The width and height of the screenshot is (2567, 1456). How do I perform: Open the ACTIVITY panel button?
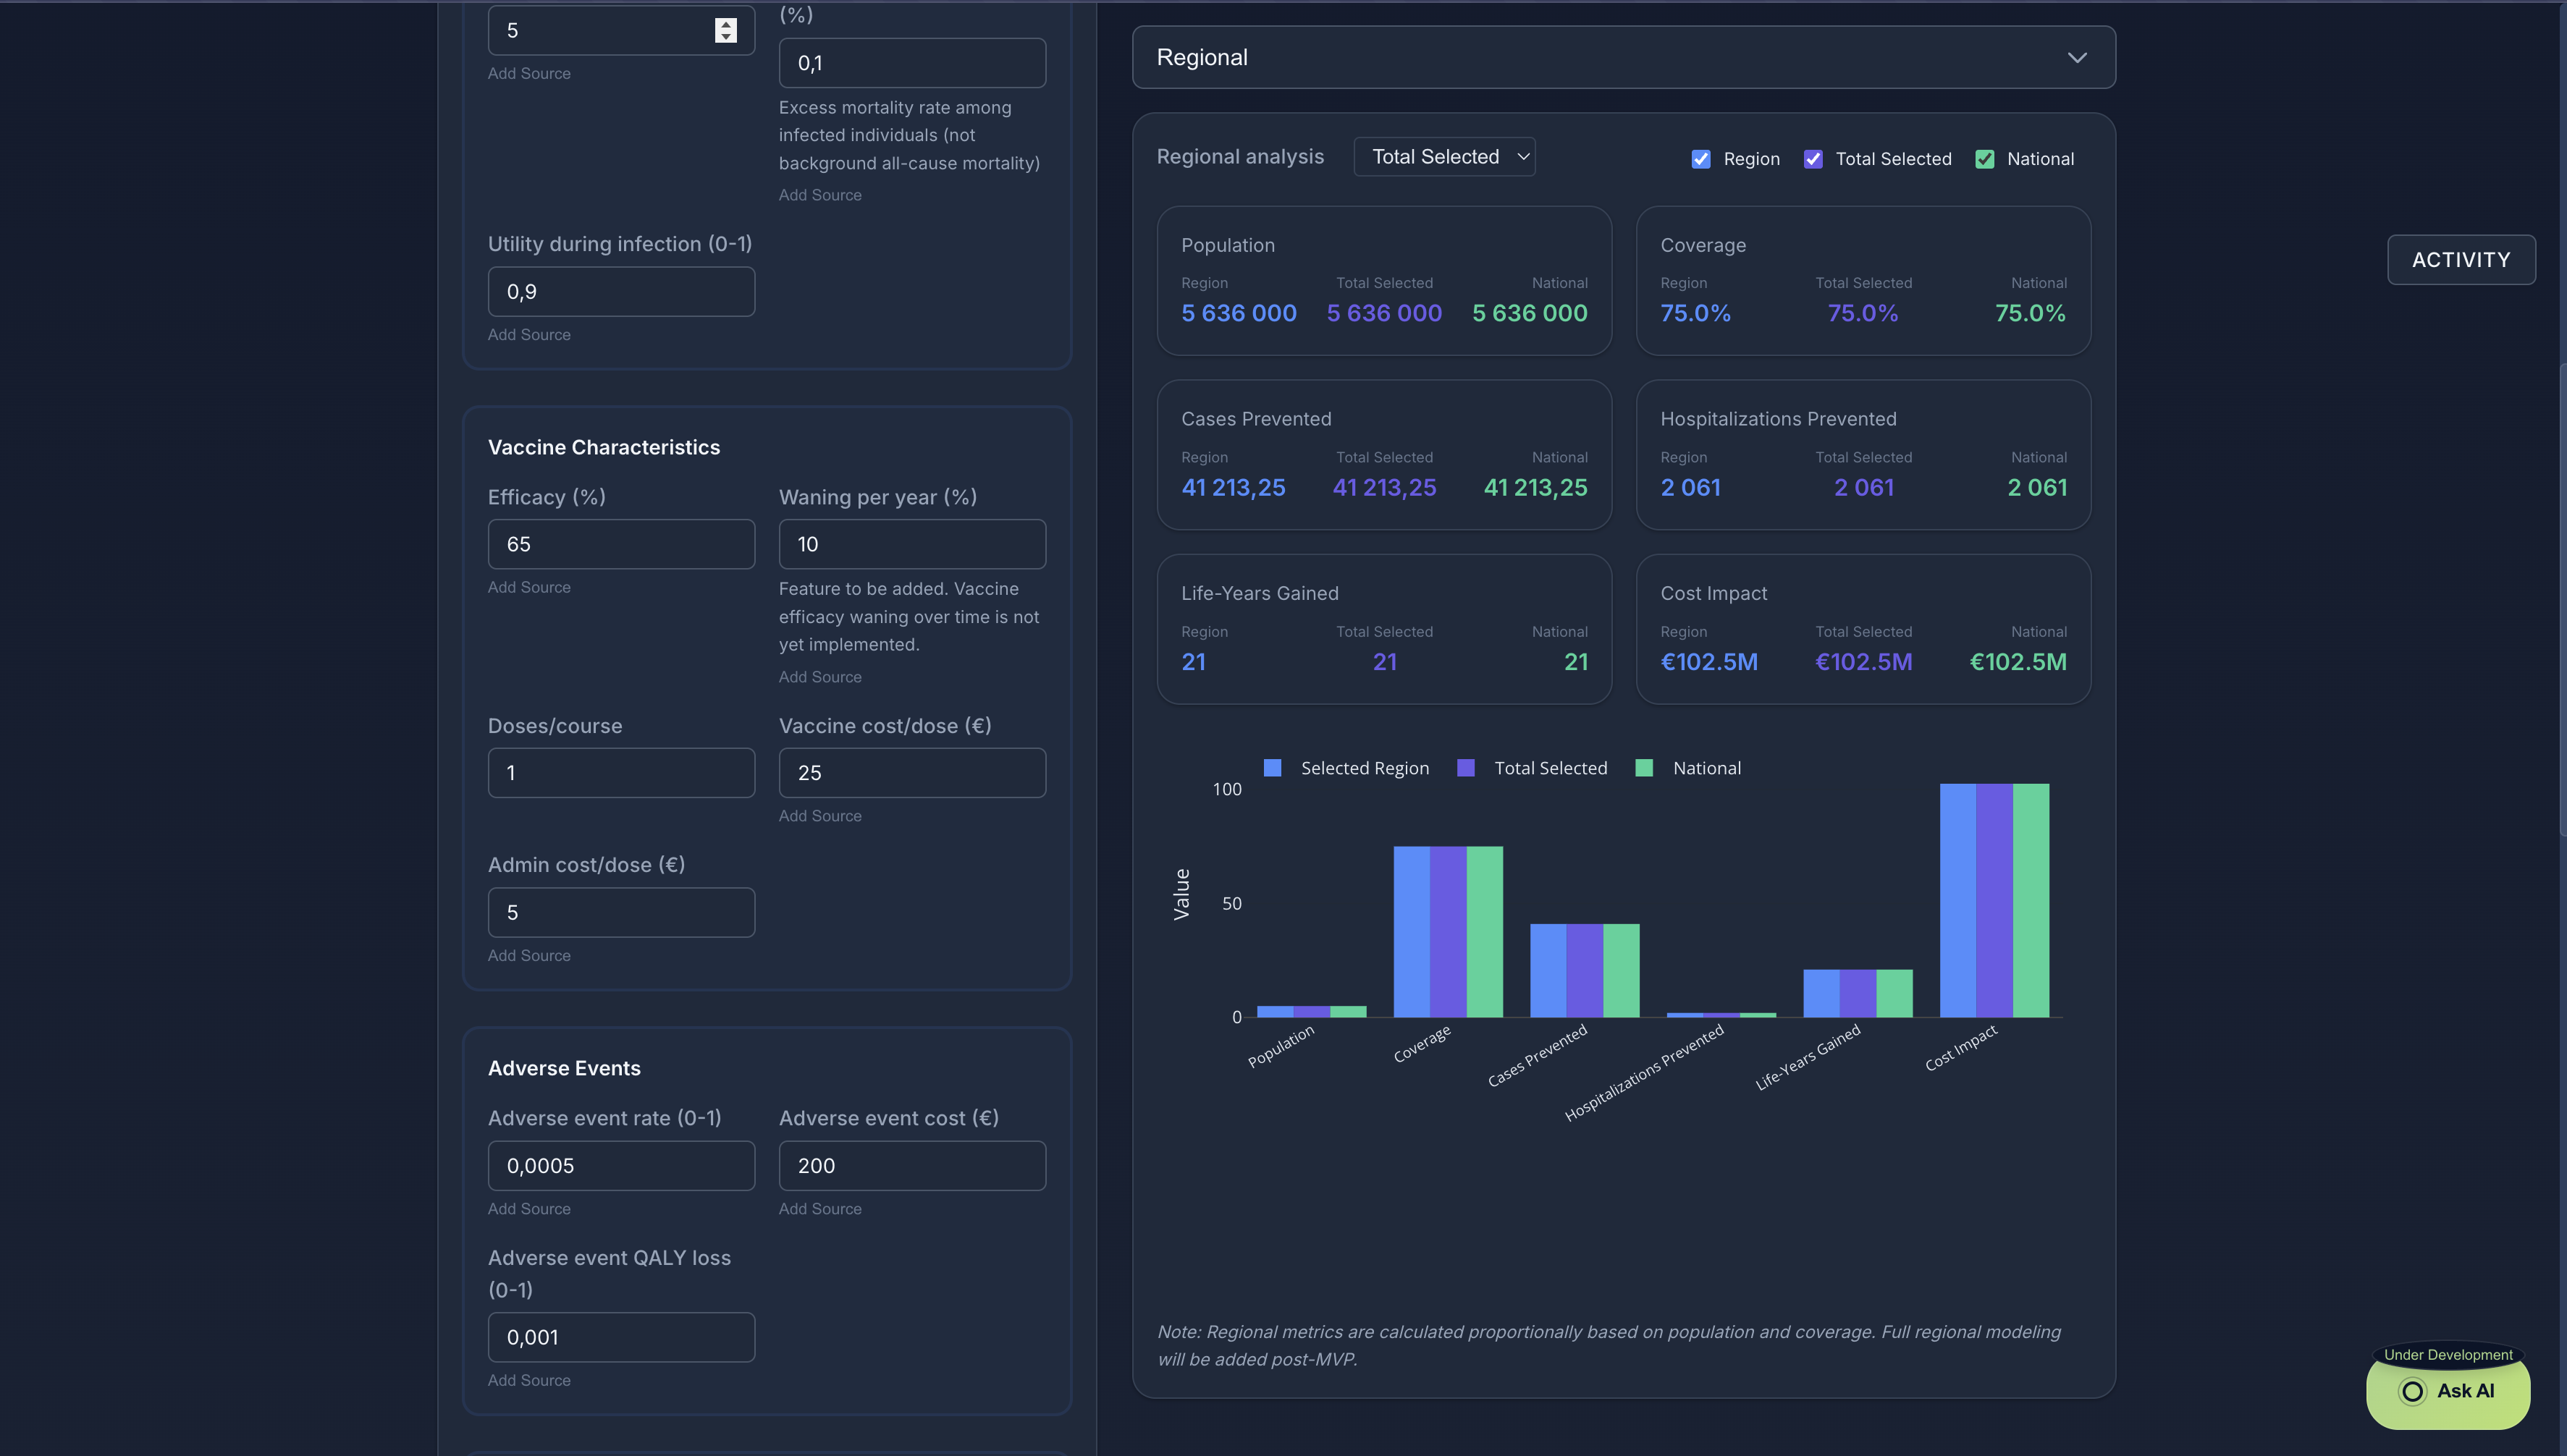tap(2461, 260)
